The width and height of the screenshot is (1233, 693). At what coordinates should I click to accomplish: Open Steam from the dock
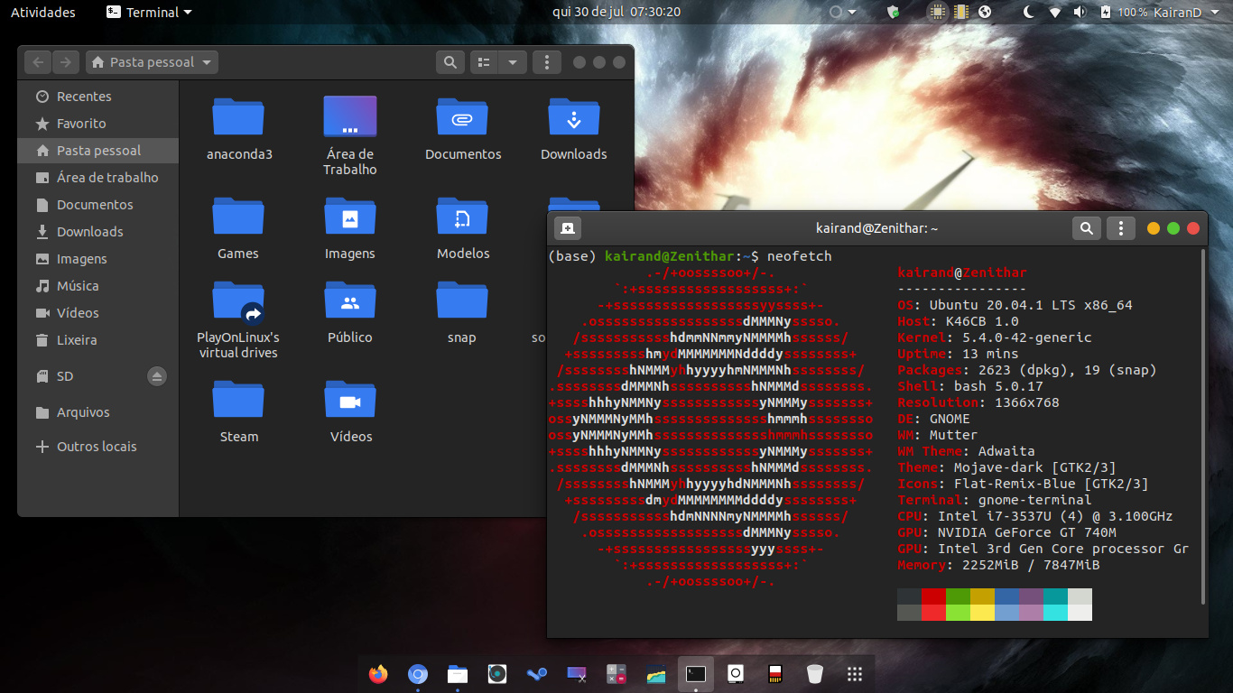coord(538,674)
